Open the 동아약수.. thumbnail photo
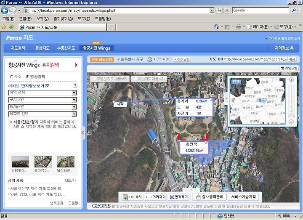This screenshot has width=303, height=220. [43, 162]
